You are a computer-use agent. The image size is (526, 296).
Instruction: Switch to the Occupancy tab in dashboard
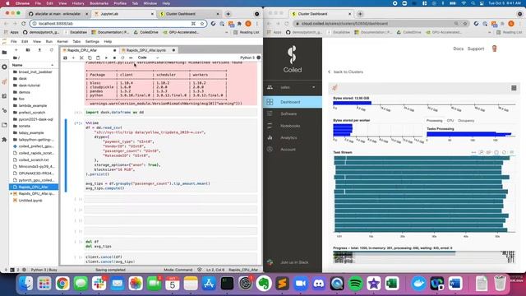(466, 121)
